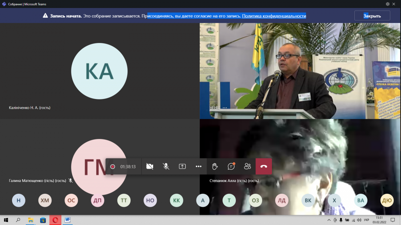Viewport: 401px width, 225px height.
Task: Click the warning triangle icon in banner
Action: [45, 16]
